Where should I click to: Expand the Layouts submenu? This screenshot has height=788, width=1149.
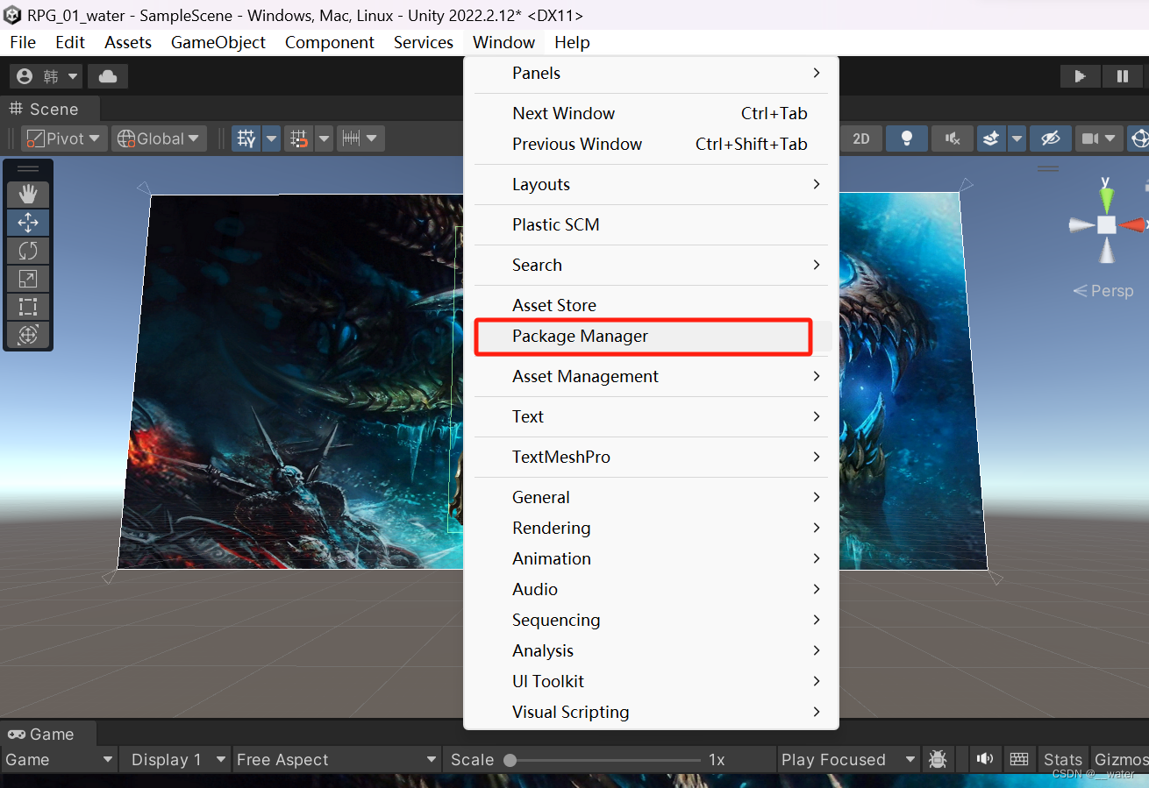coord(651,184)
